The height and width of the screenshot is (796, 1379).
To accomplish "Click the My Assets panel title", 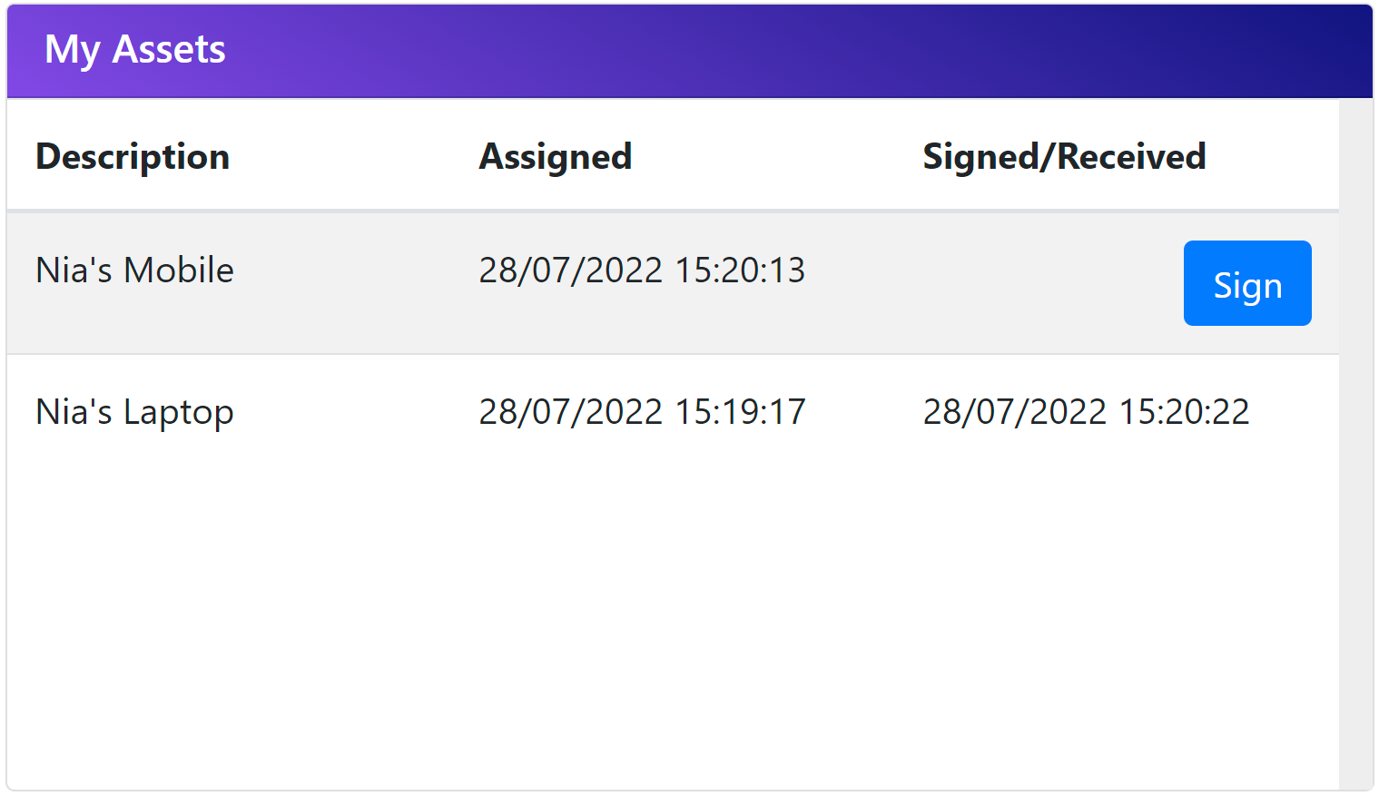I will 135,50.
